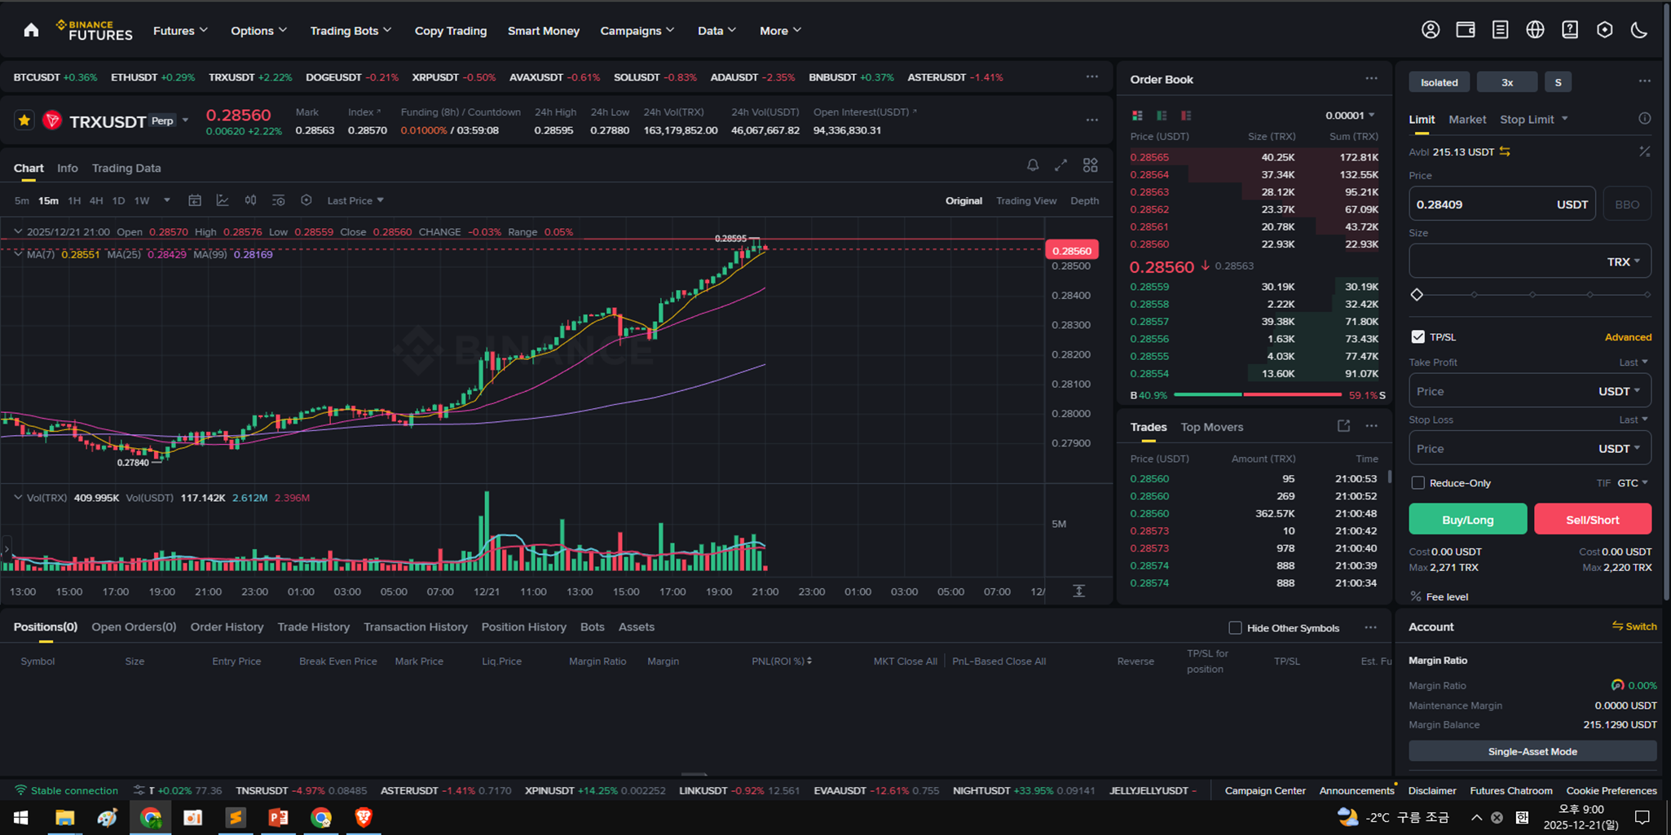Switch to Depth chart
This screenshot has height=835, width=1671.
1084,200
